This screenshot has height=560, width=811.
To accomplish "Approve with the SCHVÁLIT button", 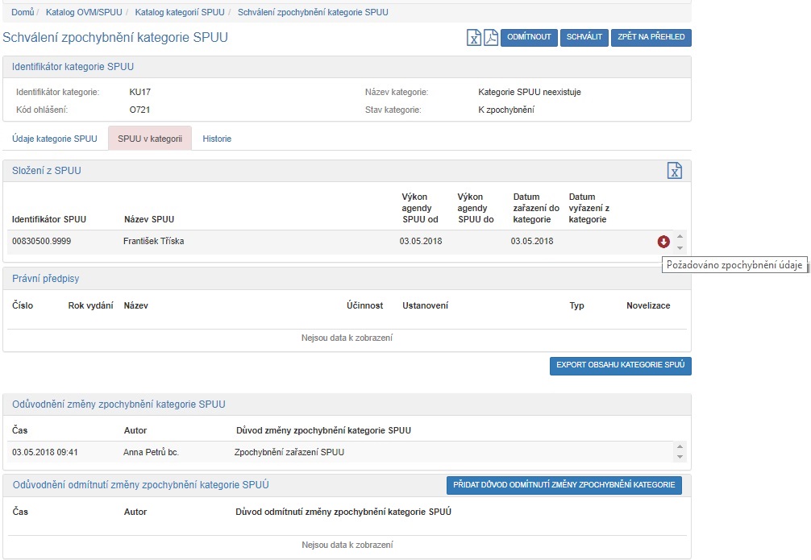I will [x=584, y=38].
